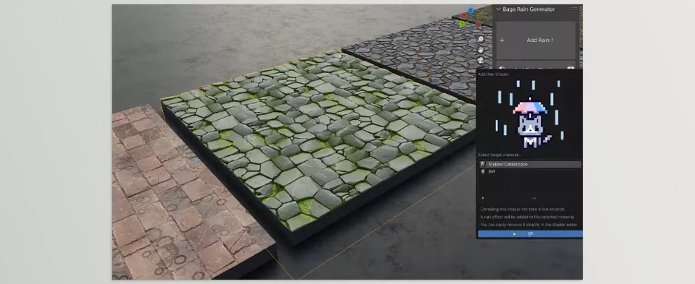The width and height of the screenshot is (695, 284).
Task: Select the brown brick paving tile
Action: click(177, 199)
